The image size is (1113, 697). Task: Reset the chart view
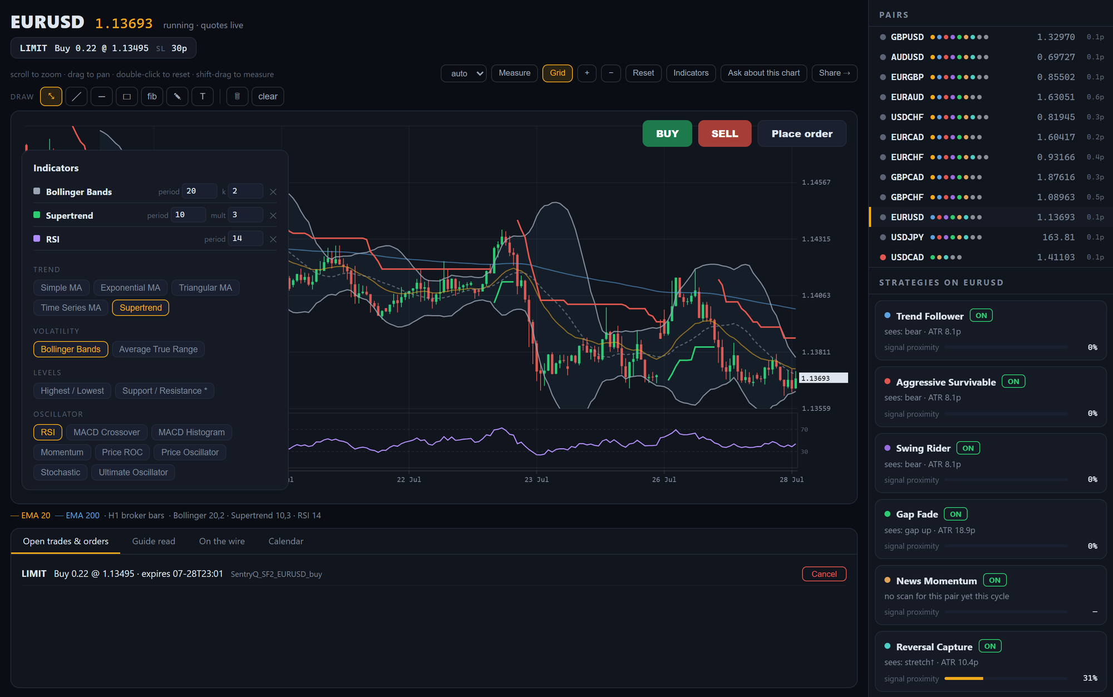643,73
